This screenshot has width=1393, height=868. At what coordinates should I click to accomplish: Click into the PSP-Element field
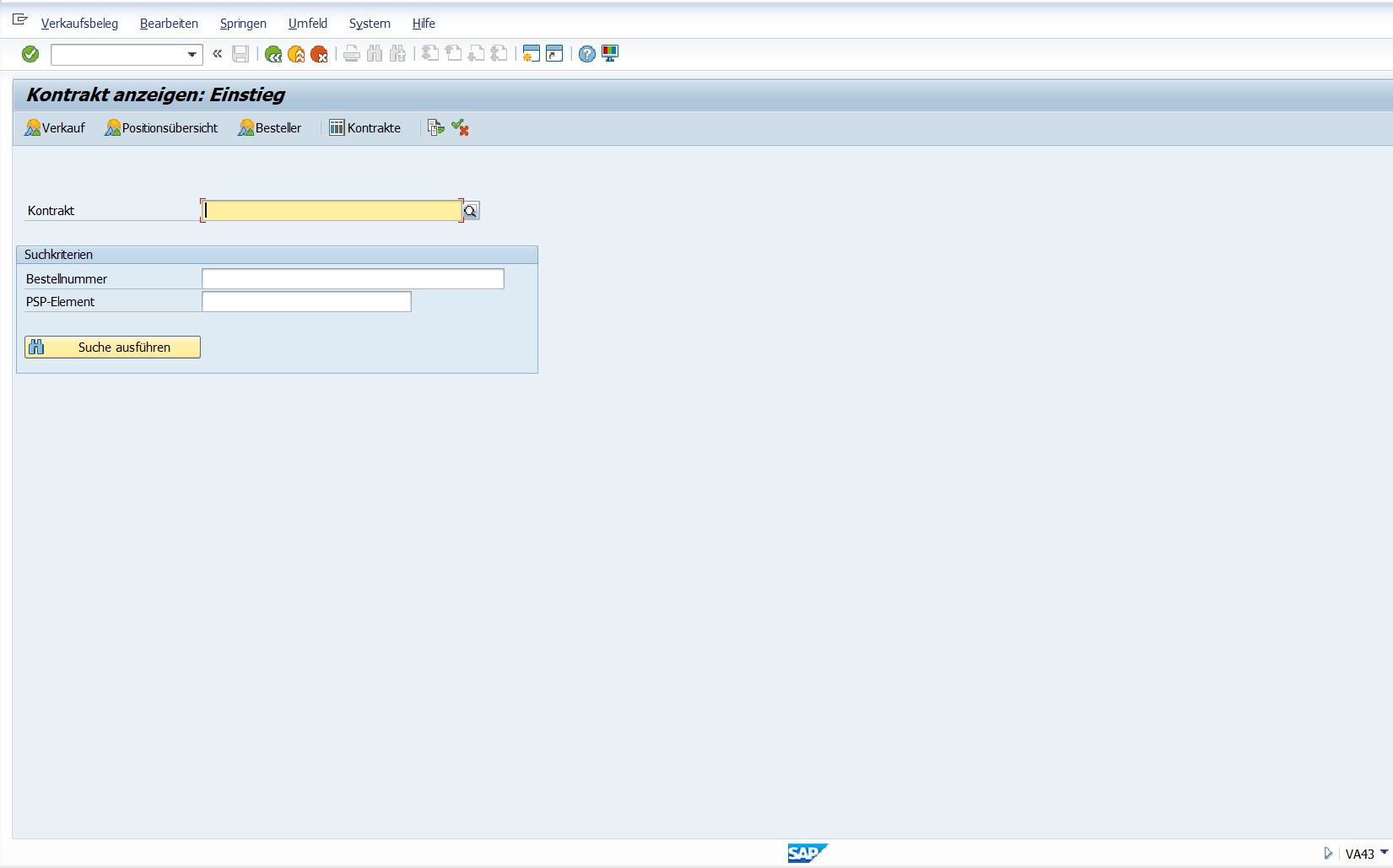point(306,302)
